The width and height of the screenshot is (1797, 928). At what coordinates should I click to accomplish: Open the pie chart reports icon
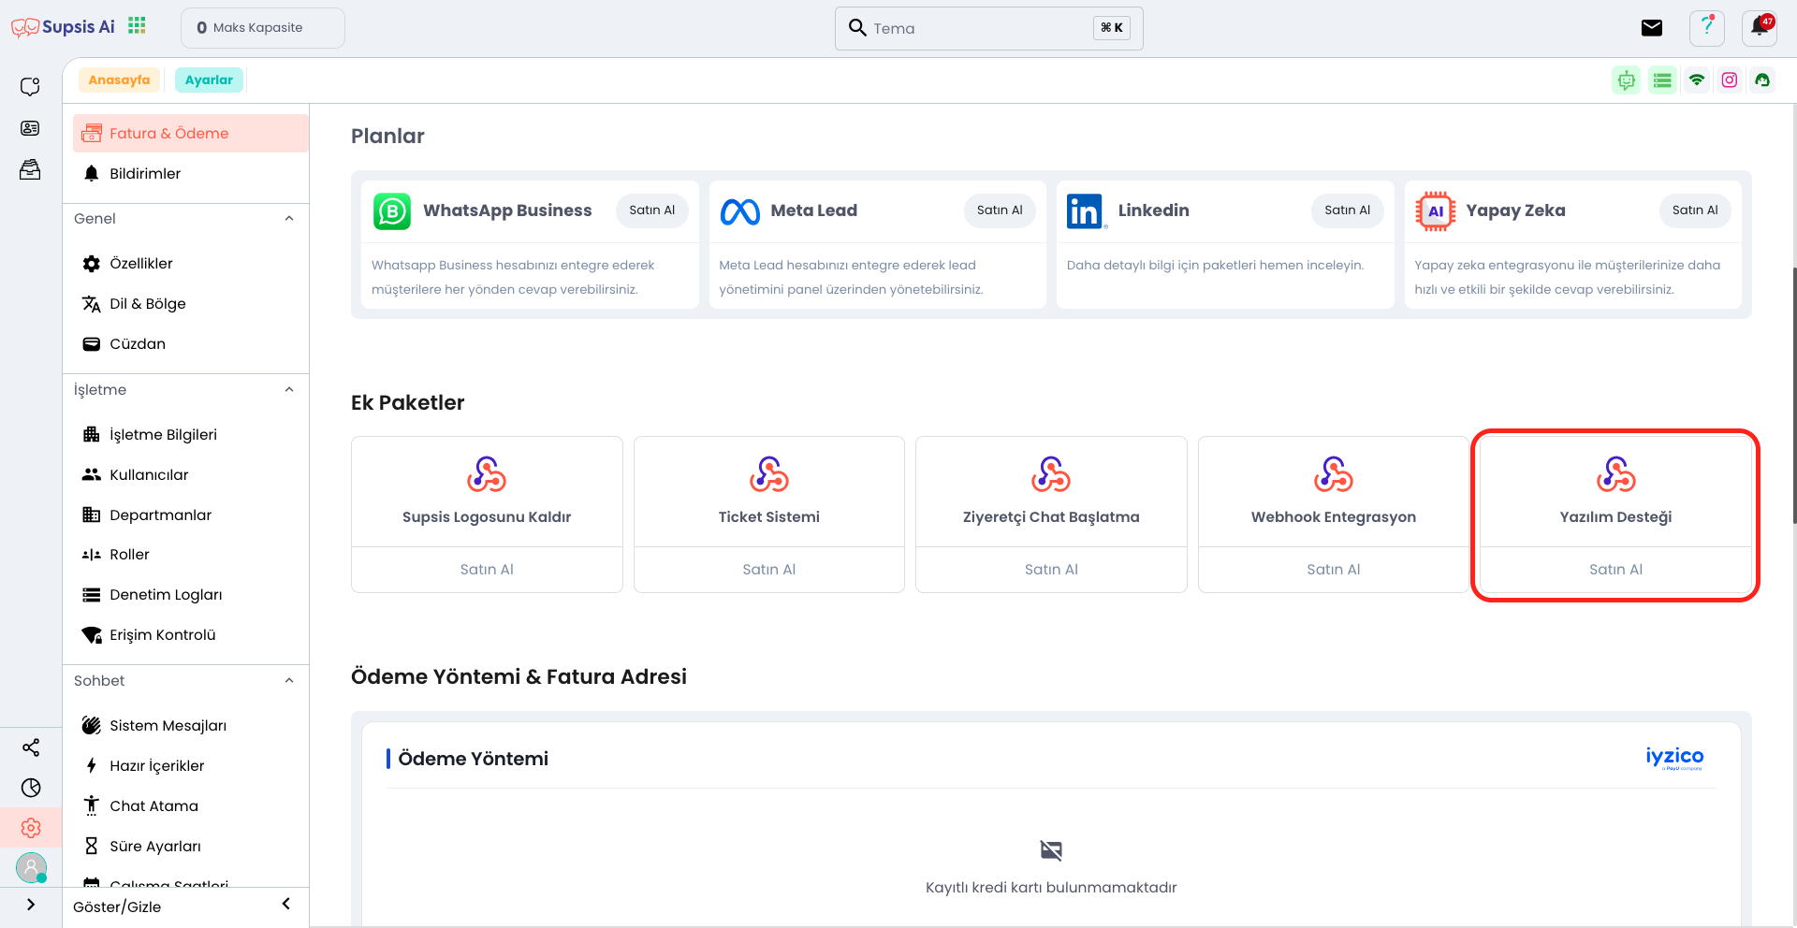point(31,788)
